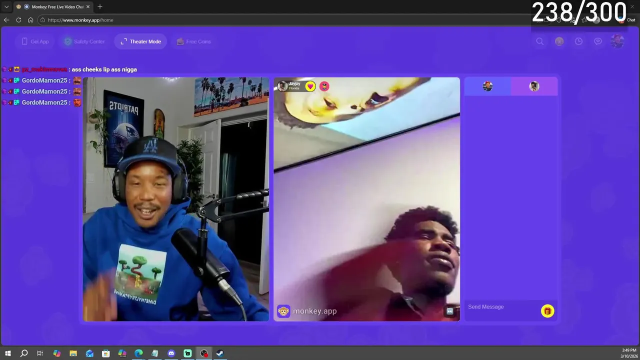Reload the monkey.app page
This screenshot has width=640, height=360.
point(18,20)
